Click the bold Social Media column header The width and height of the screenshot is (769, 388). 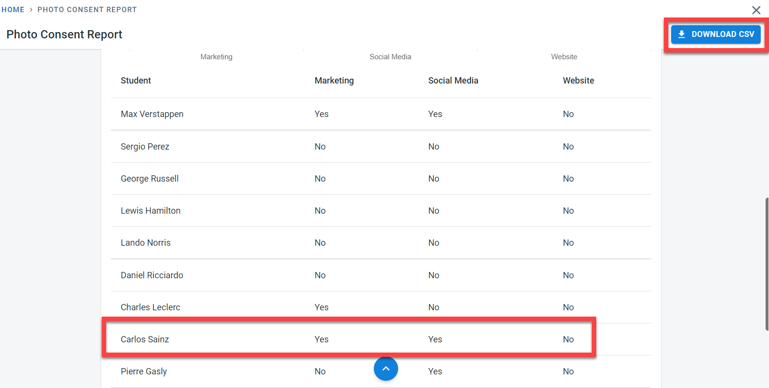[x=453, y=81]
